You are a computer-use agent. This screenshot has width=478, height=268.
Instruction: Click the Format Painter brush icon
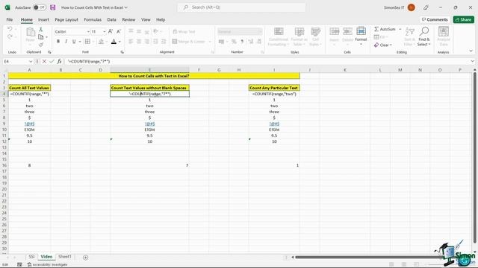click(41, 45)
